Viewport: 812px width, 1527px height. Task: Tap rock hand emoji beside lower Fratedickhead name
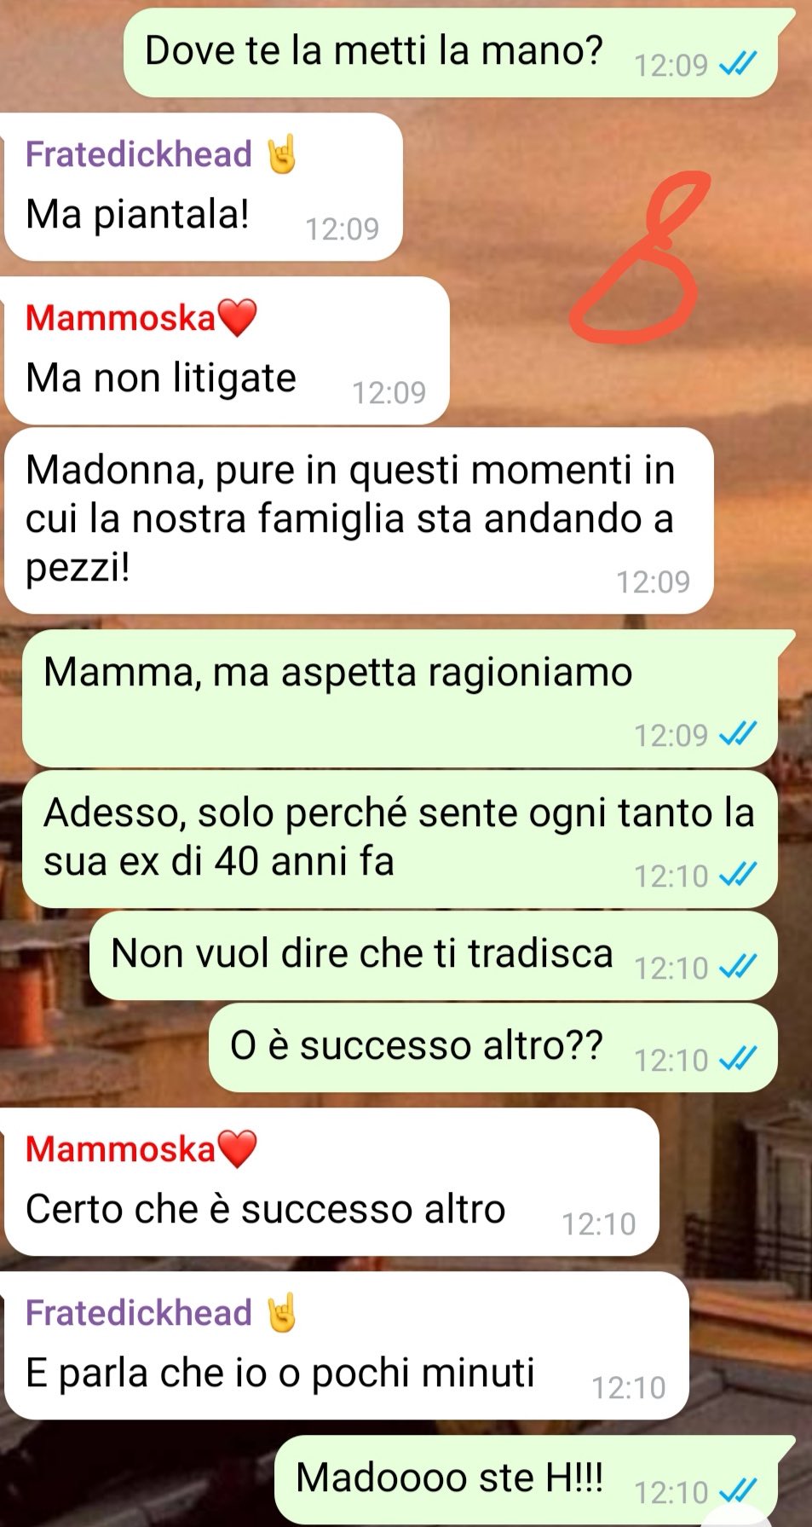click(282, 1313)
